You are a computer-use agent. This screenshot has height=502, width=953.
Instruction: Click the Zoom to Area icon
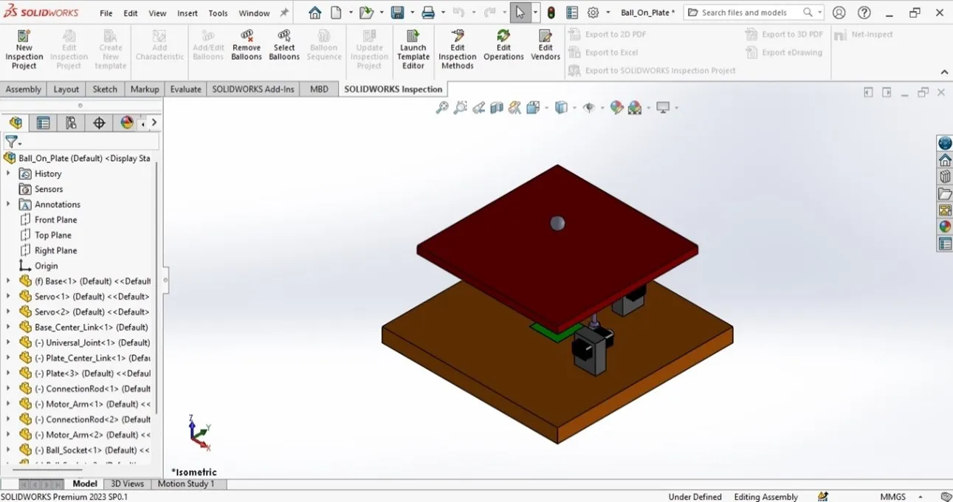(x=460, y=108)
